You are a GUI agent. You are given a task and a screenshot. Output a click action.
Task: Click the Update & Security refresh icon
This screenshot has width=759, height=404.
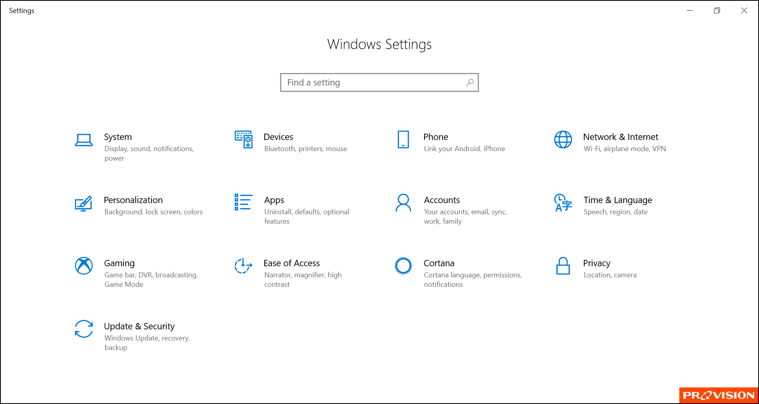click(x=84, y=329)
